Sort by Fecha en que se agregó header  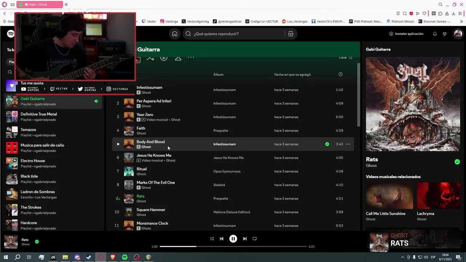[292, 75]
